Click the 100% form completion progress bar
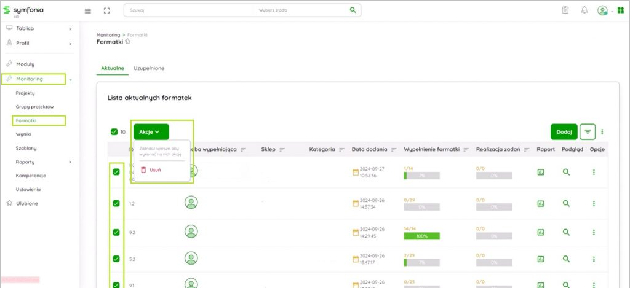630x288 pixels. pos(421,236)
